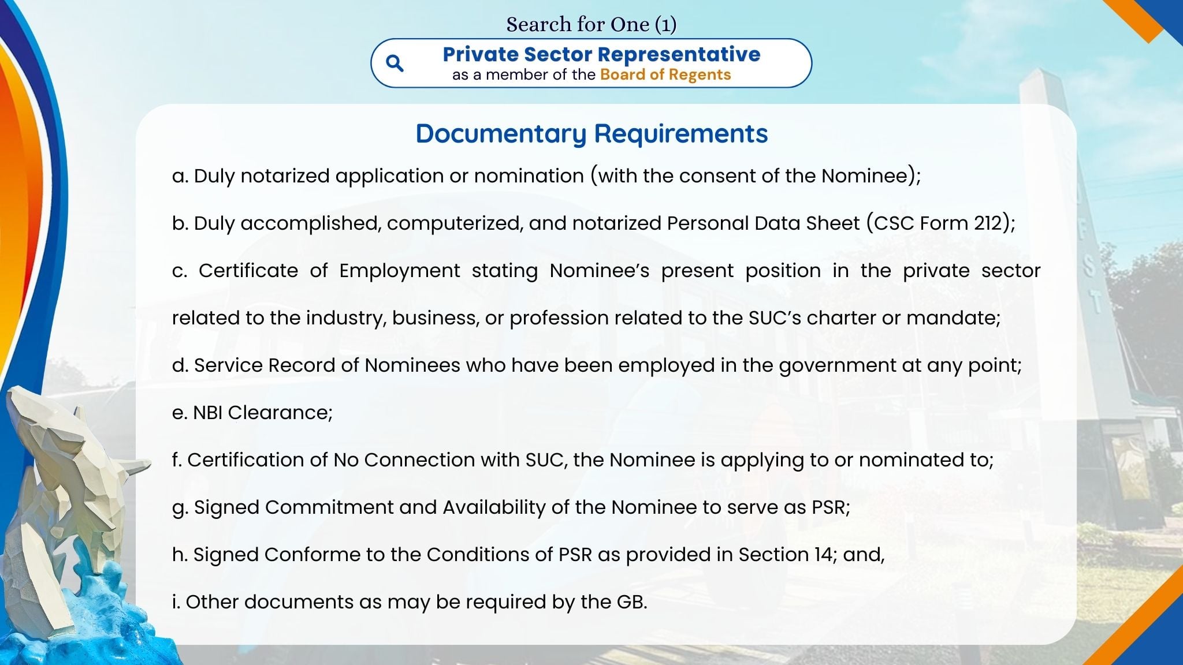The height and width of the screenshot is (665, 1183).
Task: Click item c. Certificate of Employment line
Action: [606, 270]
